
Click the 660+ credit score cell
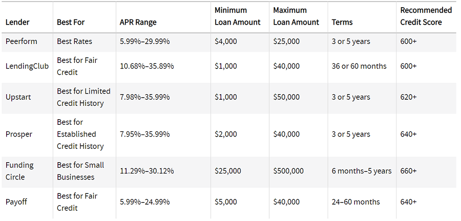(x=408, y=171)
